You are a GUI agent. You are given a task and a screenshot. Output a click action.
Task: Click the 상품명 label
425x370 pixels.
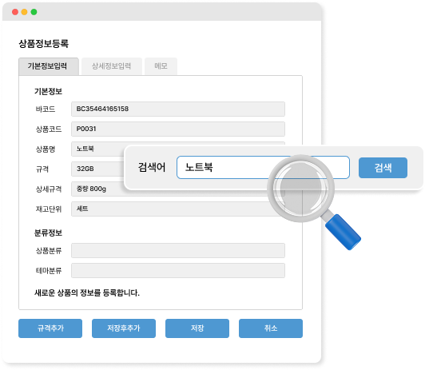[x=46, y=149]
